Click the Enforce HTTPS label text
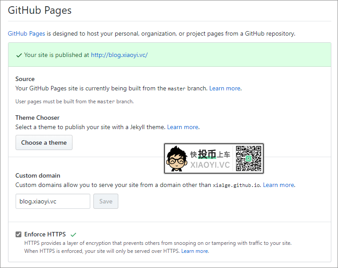Image resolution: width=338 pixels, height=268 pixels. tap(45, 234)
